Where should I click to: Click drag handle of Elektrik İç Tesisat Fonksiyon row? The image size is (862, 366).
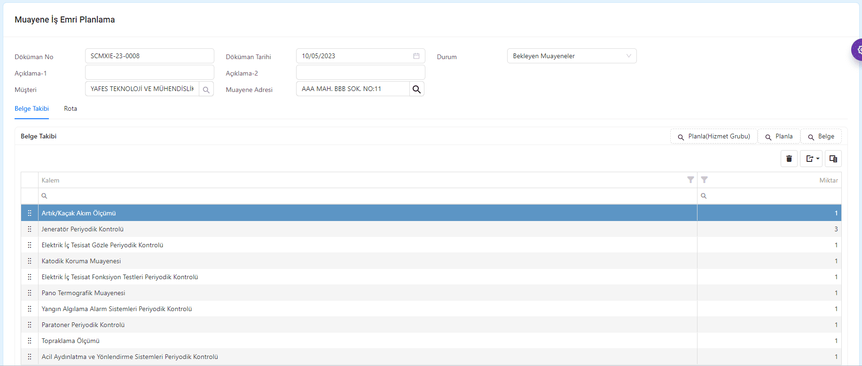point(30,277)
